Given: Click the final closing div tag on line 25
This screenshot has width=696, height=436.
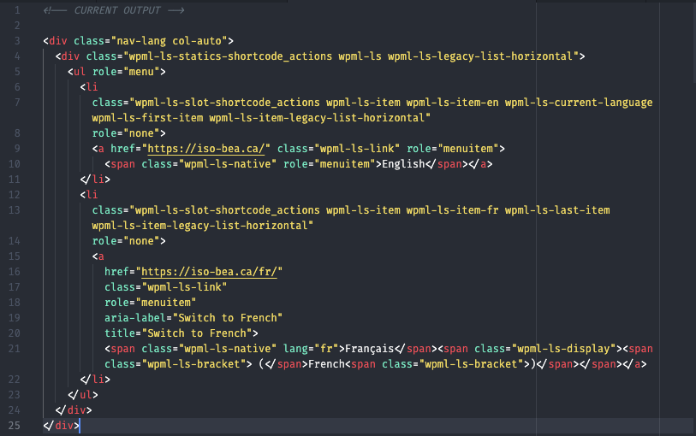Looking at the screenshot, I should click(x=61, y=426).
